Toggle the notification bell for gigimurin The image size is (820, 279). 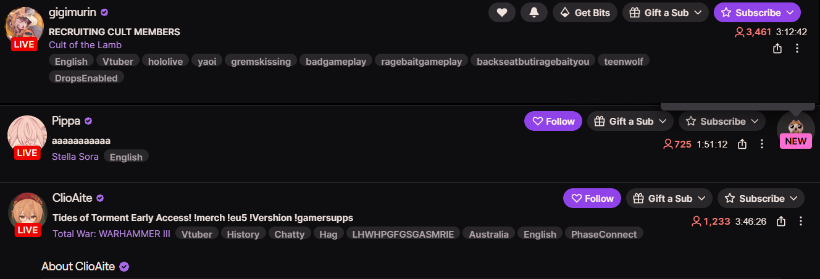coord(534,12)
